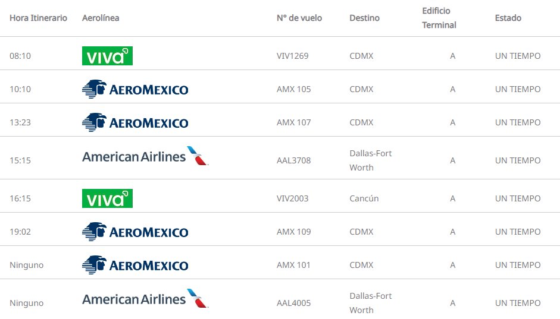This screenshot has width=560, height=319.
Task: Click the N° de vuelo column header
Action: tap(299, 18)
